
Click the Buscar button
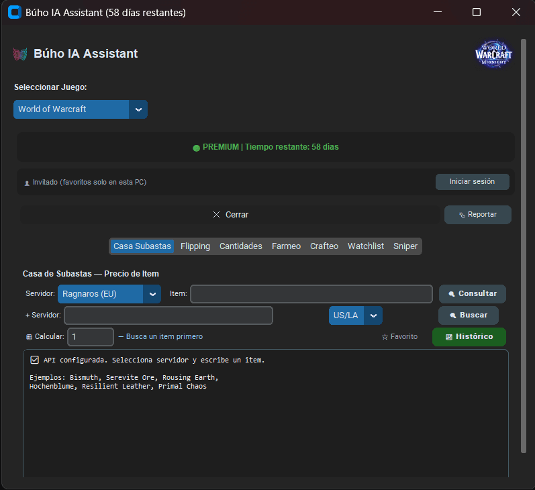pos(469,315)
